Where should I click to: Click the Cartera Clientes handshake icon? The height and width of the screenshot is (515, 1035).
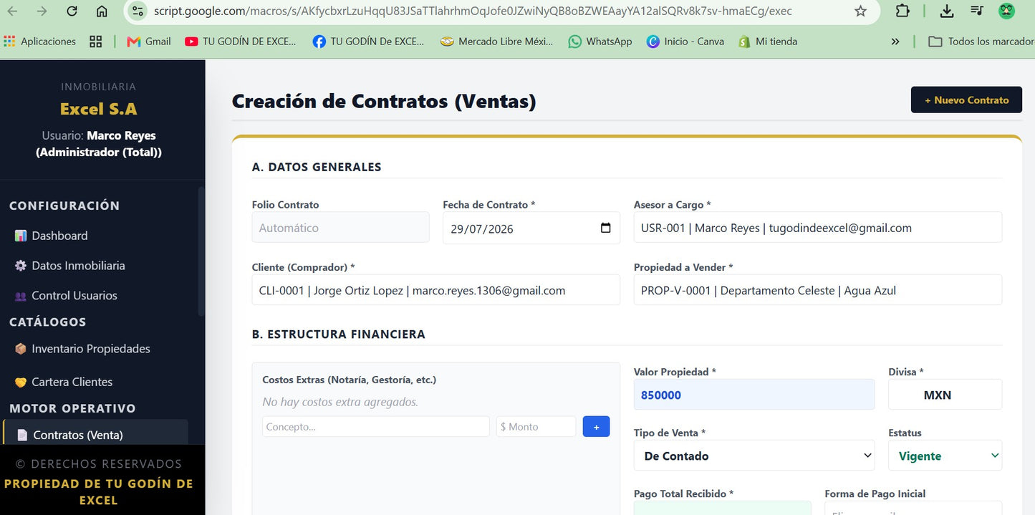[20, 382]
